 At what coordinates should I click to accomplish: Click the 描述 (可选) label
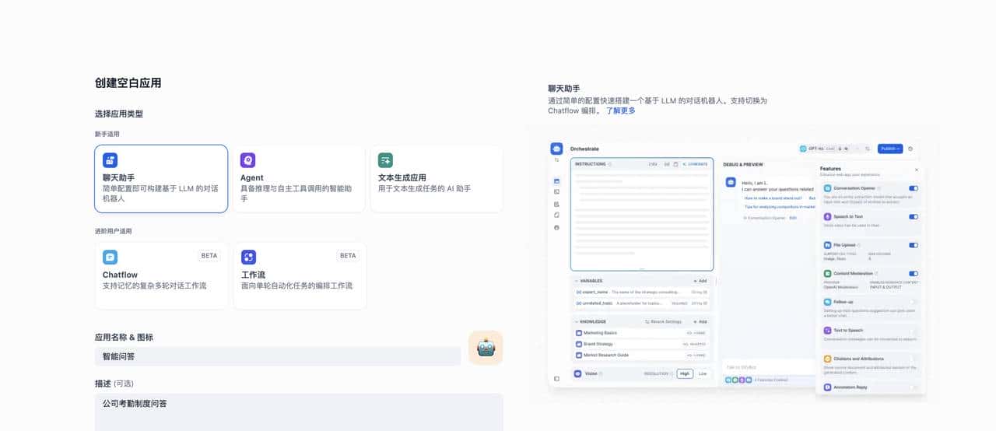[x=114, y=384]
